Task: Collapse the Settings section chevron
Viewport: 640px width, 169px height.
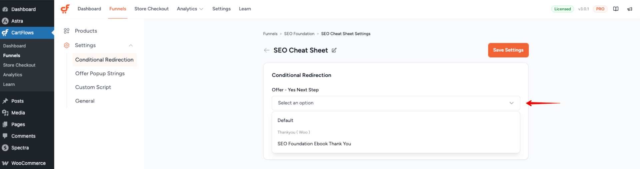Action: point(131,45)
